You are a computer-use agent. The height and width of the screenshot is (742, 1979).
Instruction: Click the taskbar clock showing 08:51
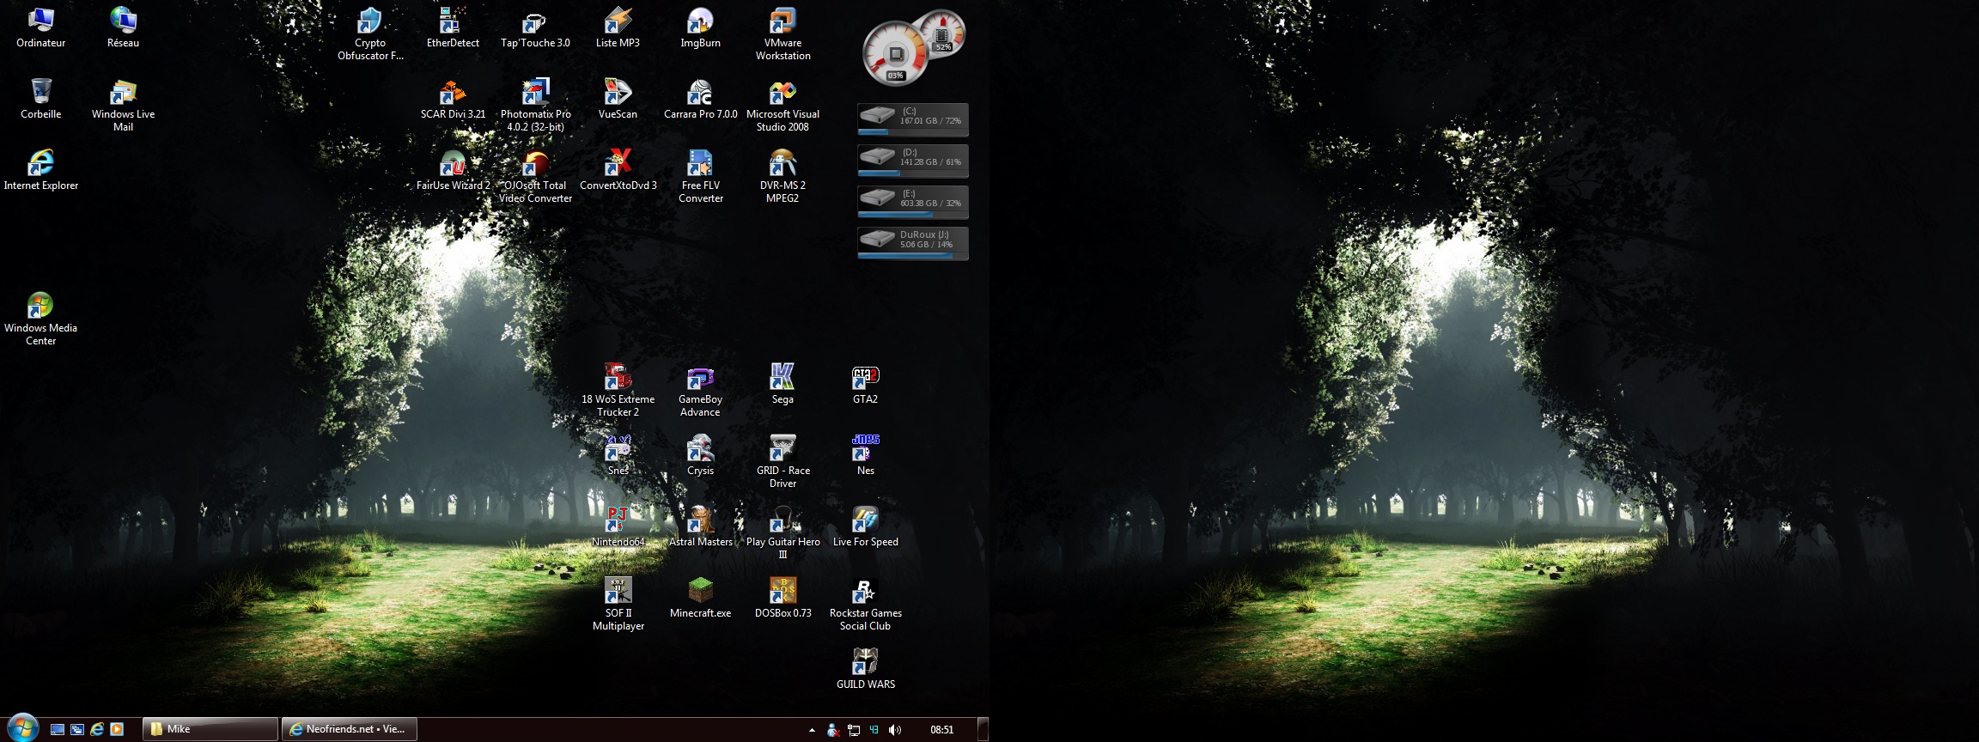941,730
